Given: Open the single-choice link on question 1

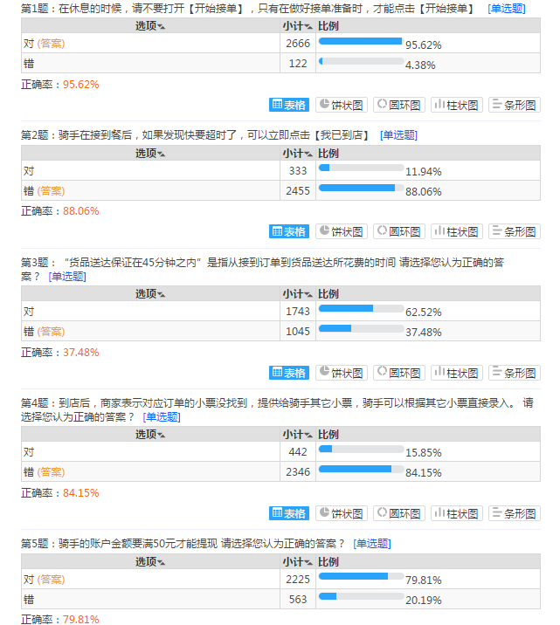Looking at the screenshot, I should tap(507, 9).
